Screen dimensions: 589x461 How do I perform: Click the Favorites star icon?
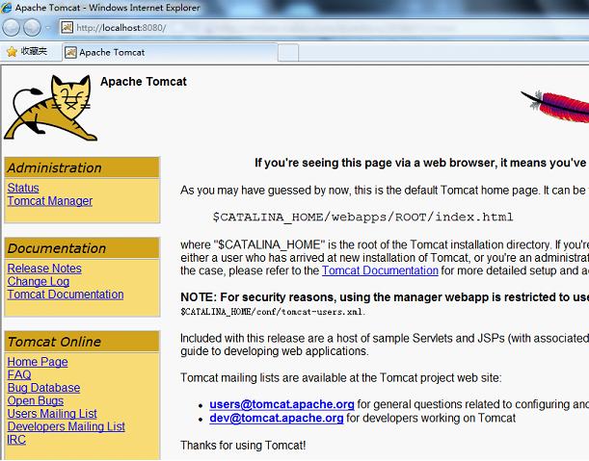pyautogui.click(x=12, y=51)
